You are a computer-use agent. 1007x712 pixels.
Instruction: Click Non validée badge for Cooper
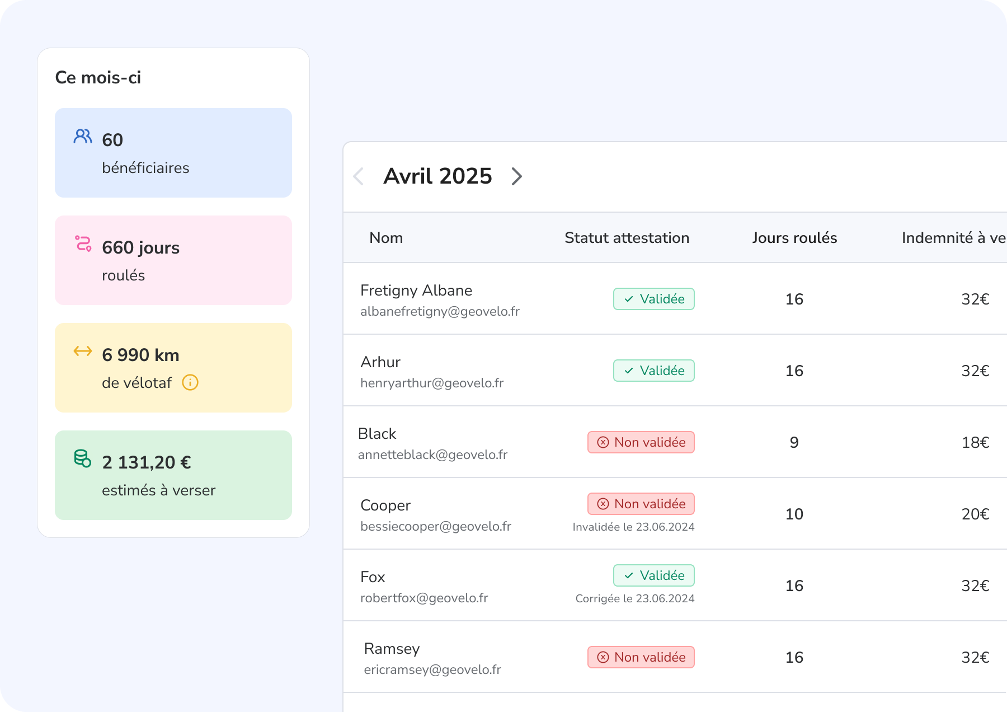[x=641, y=504]
